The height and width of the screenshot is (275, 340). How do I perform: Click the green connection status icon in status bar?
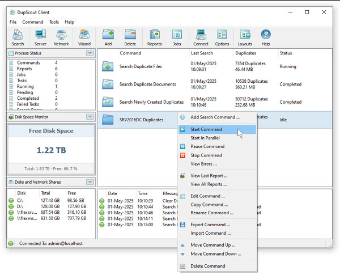pos(11,243)
